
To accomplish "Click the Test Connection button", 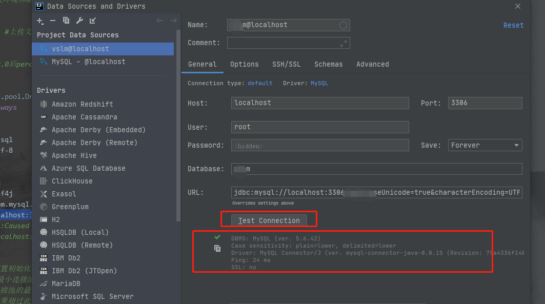I will [x=269, y=220].
